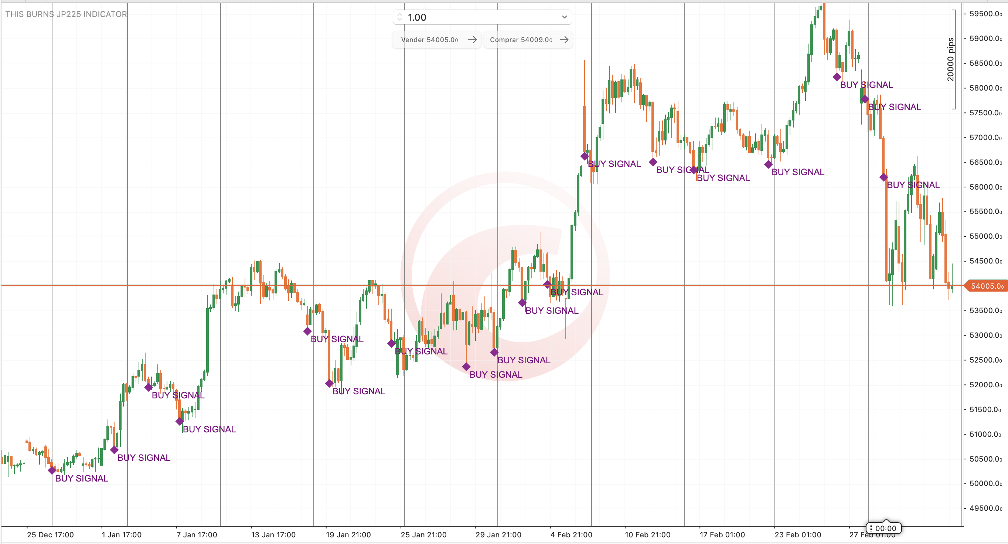Click the arrow icon on Vender button

472,40
